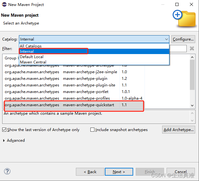Image resolution: width=199 pixels, height=181 pixels.
Task: Expand the Advanced section
Action: [4, 140]
